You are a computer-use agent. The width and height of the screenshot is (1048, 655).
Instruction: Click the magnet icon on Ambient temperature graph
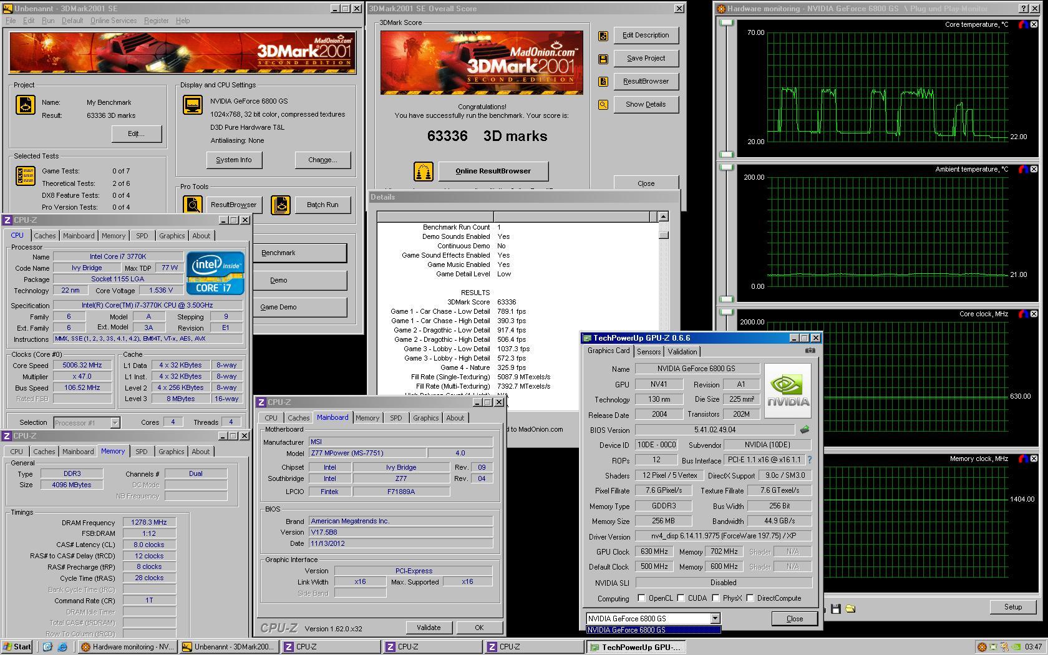(1023, 170)
